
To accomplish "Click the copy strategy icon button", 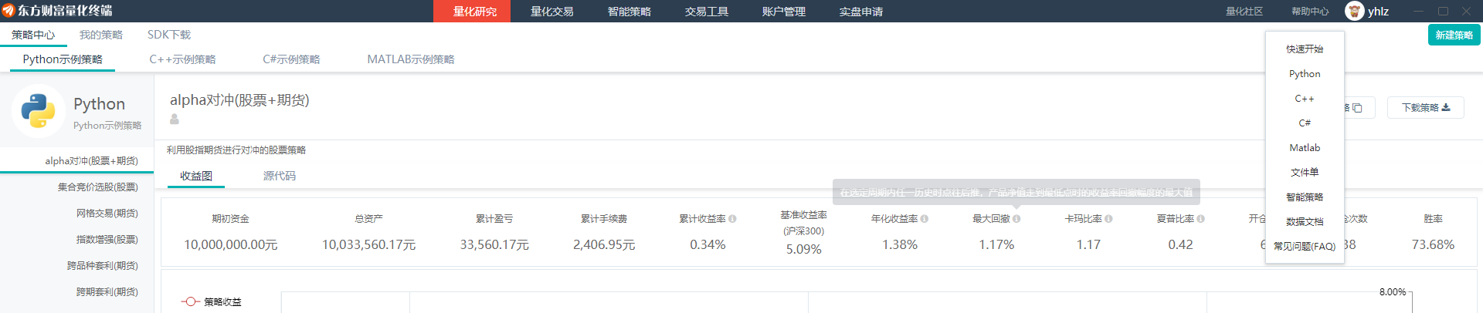I will (1358, 108).
